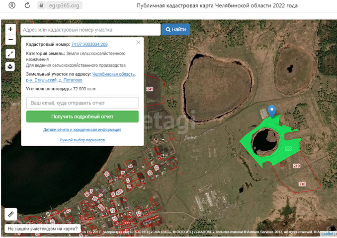Click the email input for report
This screenshot has height=238, width=337.
[x=82, y=103]
